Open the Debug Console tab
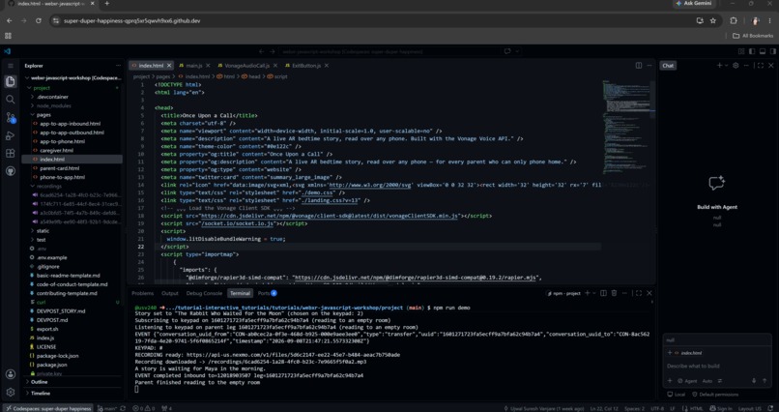 coord(204,293)
